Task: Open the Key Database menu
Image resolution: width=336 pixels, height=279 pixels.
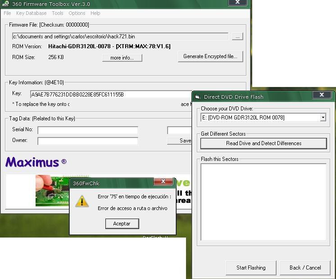Action: pos(31,13)
